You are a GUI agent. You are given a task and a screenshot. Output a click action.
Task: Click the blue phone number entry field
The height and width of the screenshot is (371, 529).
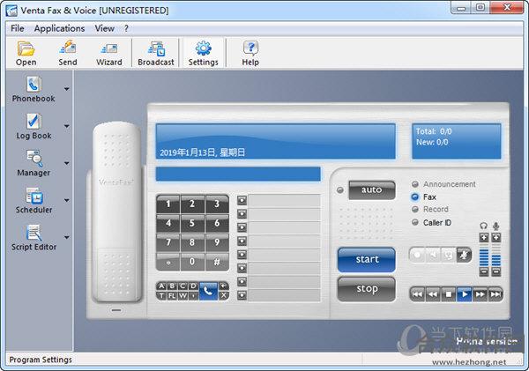(238, 174)
